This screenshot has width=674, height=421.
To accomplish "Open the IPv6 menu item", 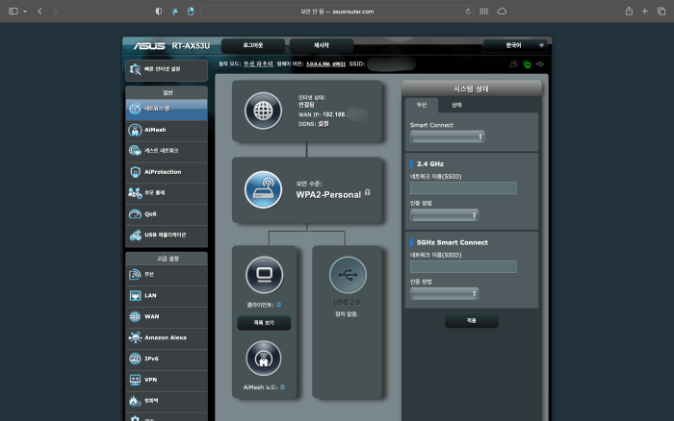I will 167,359.
